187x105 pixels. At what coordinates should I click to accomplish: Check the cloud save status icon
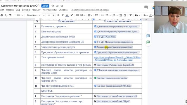click(x=62, y=6)
